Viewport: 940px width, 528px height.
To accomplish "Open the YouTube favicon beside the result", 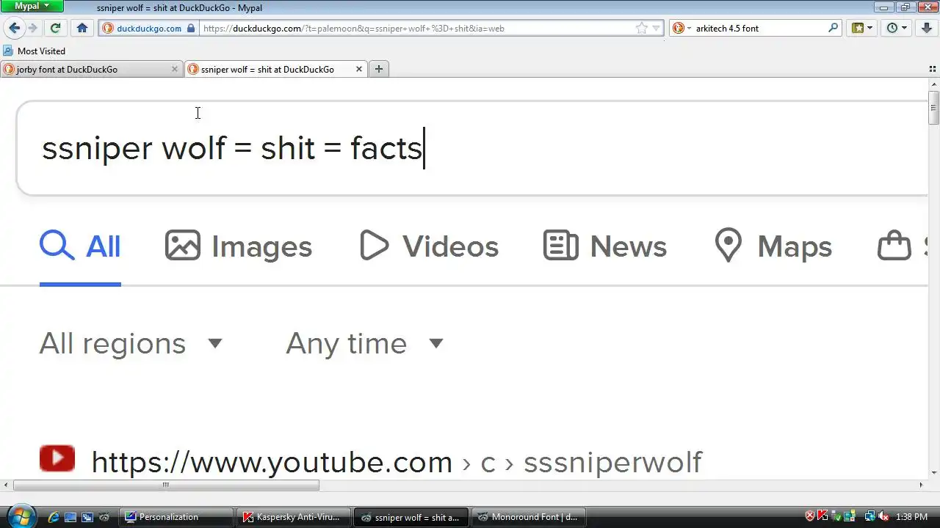I will [x=57, y=459].
